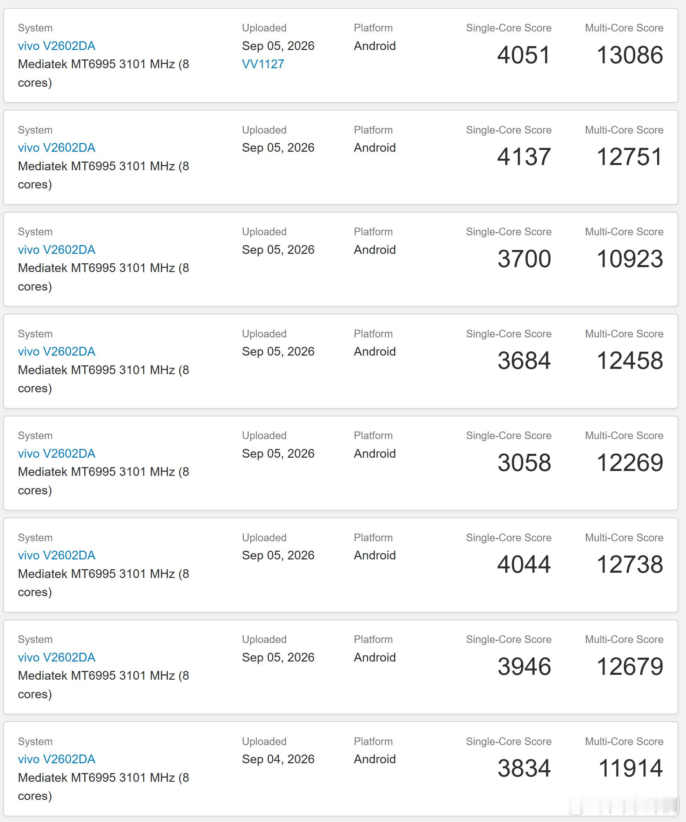The image size is (686, 822).
Task: Open vivo V2602DA entry scoring 3700 single-core
Action: [56, 250]
